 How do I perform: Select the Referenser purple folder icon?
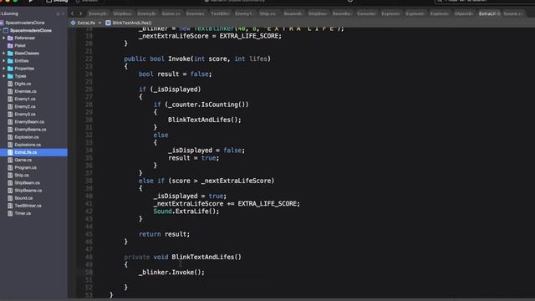tap(10, 38)
